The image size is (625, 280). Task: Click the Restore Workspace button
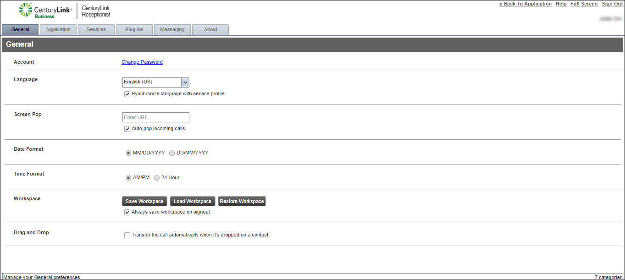point(242,201)
